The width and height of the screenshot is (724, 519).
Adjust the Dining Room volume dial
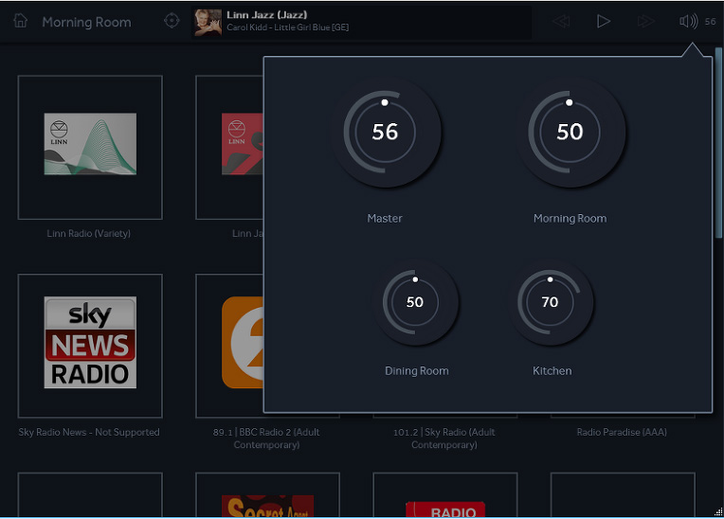(415, 302)
